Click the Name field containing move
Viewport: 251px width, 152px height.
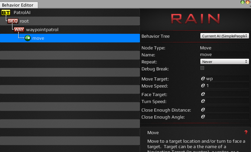tap(224, 54)
